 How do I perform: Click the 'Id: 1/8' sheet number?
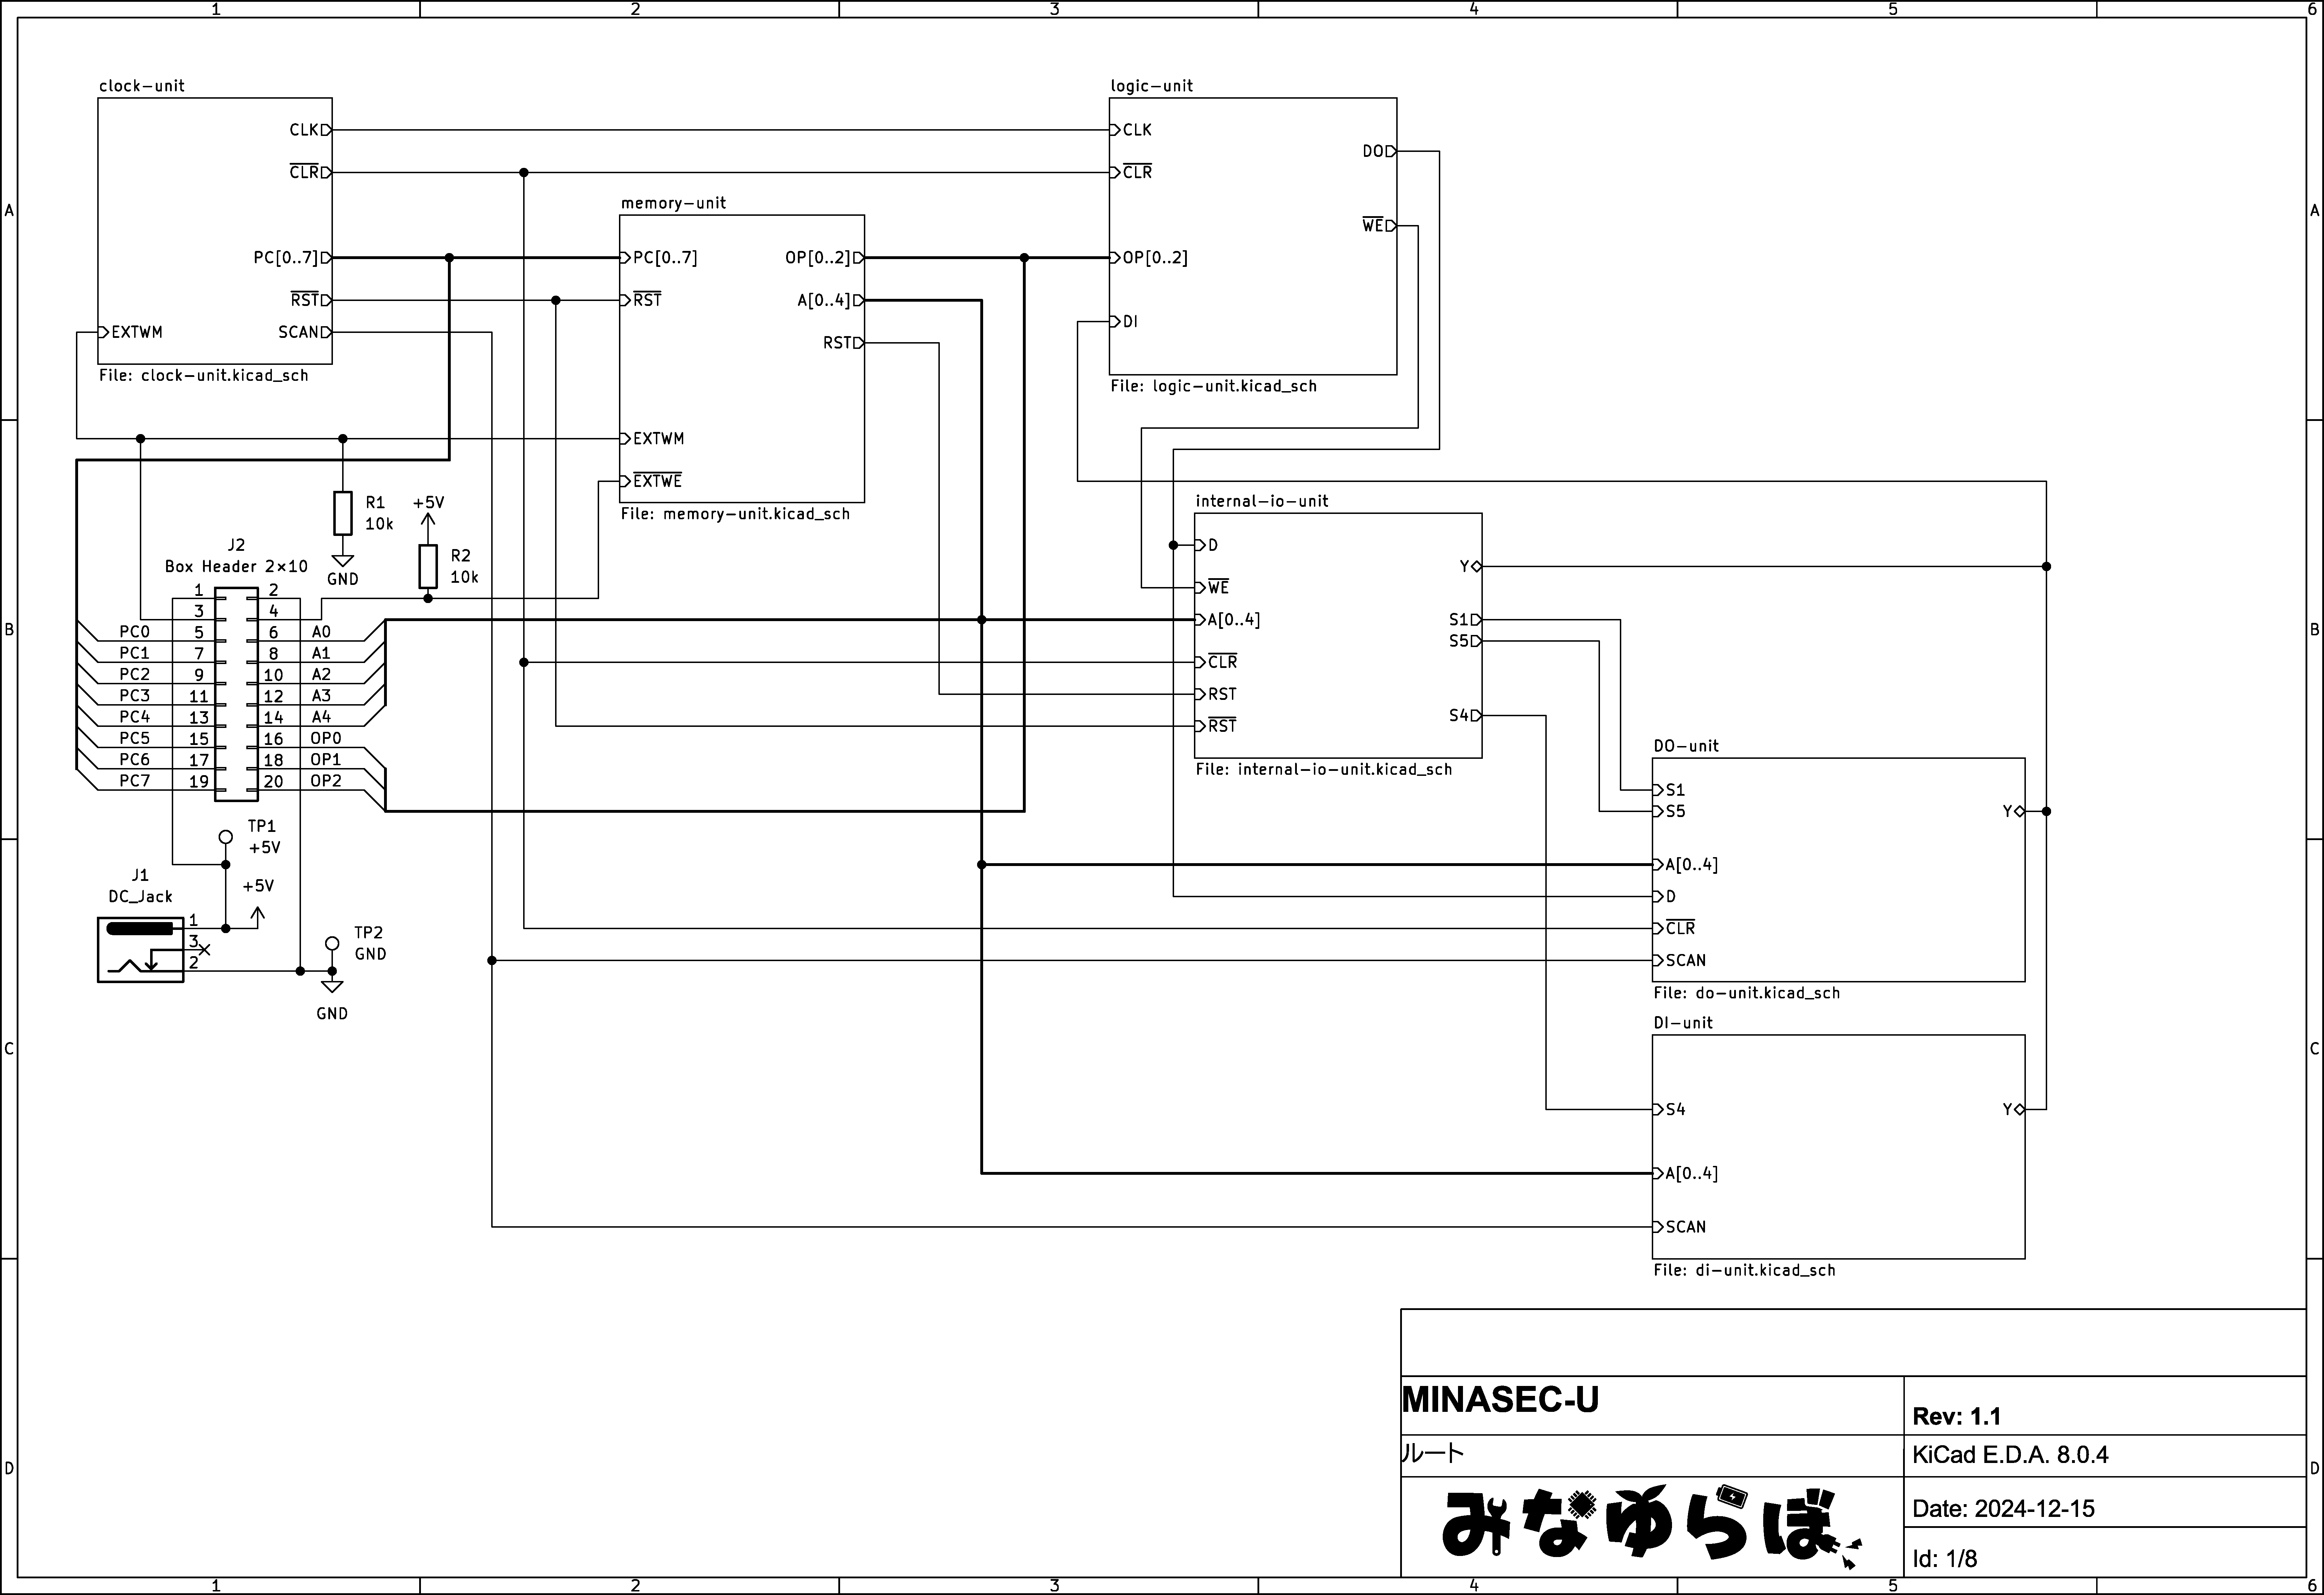point(1945,1559)
